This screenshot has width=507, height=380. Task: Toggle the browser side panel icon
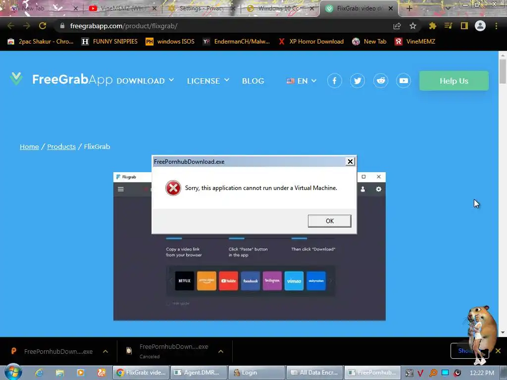(464, 26)
